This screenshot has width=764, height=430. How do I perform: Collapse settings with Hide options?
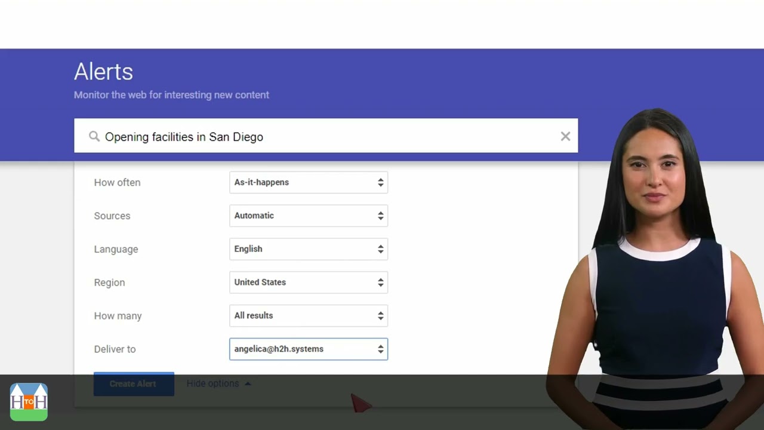click(x=218, y=383)
